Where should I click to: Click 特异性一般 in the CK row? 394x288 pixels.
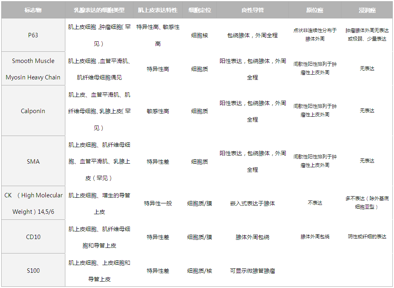pos(158,203)
